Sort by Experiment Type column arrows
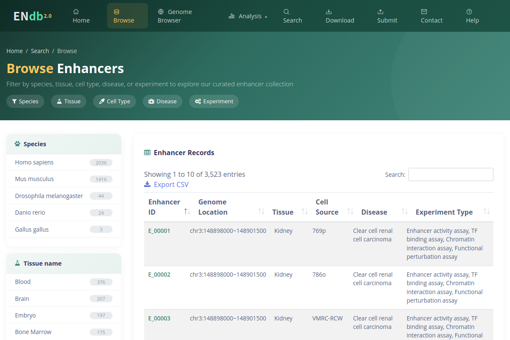This screenshot has width=510, height=340. [x=487, y=211]
